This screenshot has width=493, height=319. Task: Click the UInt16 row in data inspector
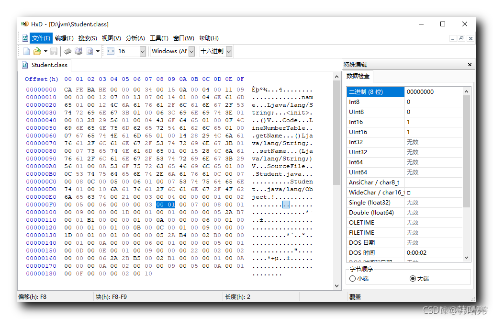[404, 132]
